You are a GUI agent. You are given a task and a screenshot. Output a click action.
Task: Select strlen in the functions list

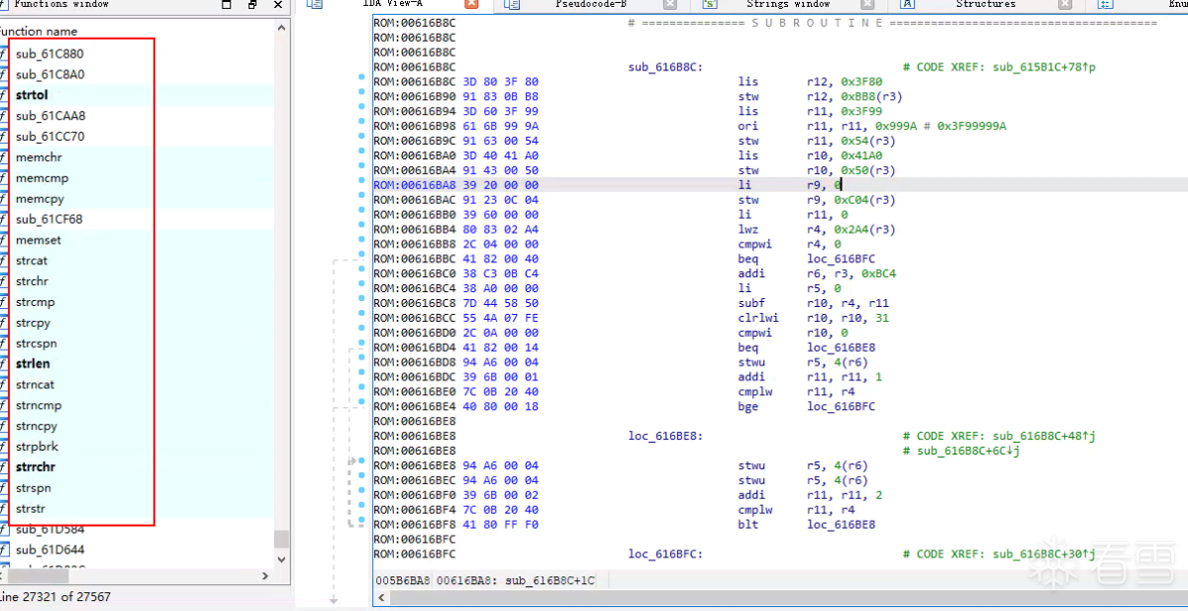tap(33, 364)
